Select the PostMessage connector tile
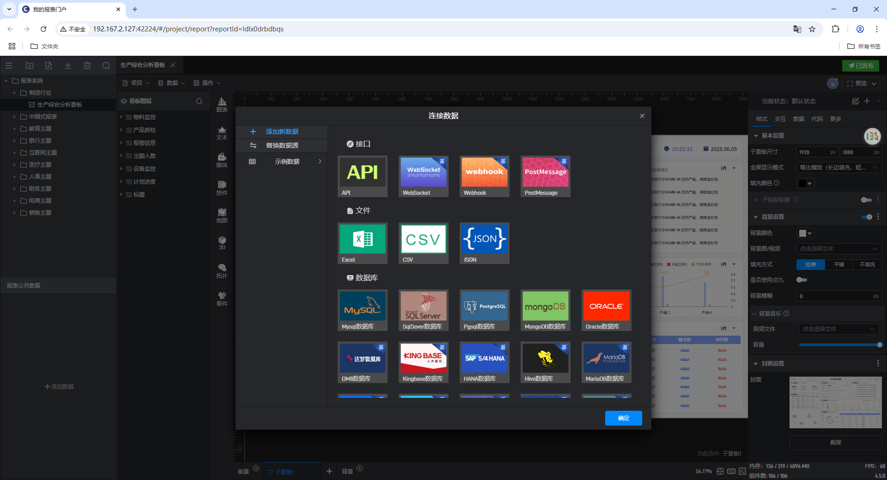This screenshot has height=480, width=887. [x=546, y=176]
